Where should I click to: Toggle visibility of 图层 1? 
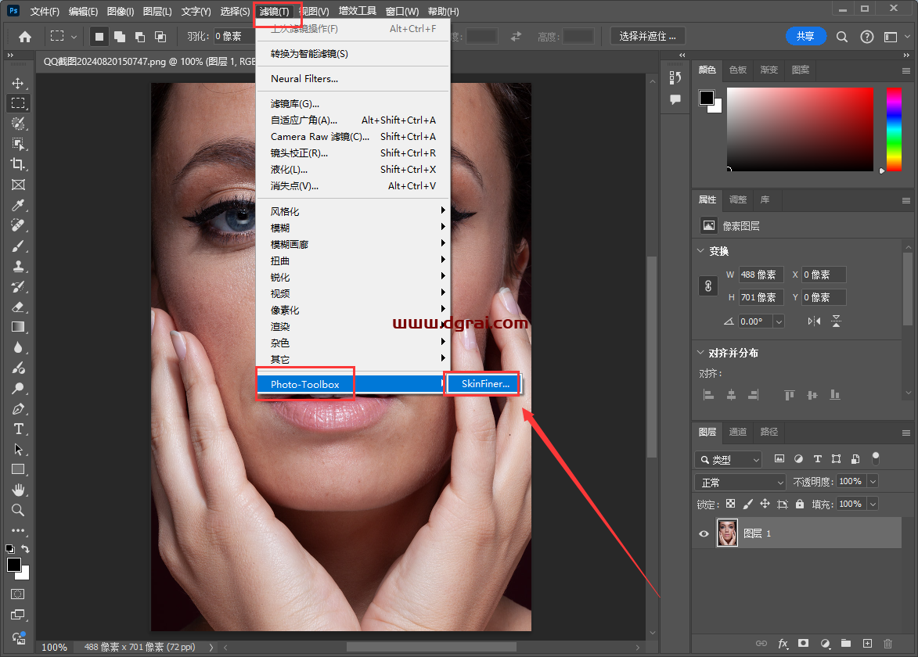tap(704, 533)
